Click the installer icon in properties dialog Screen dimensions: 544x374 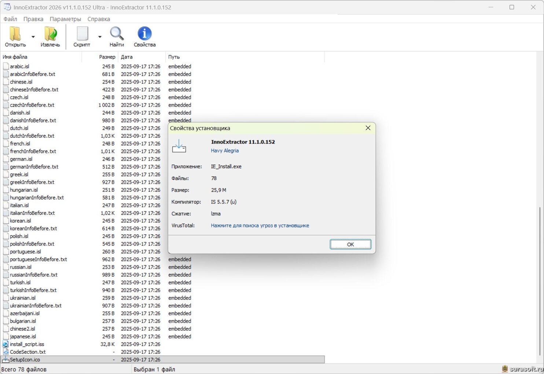point(179,146)
